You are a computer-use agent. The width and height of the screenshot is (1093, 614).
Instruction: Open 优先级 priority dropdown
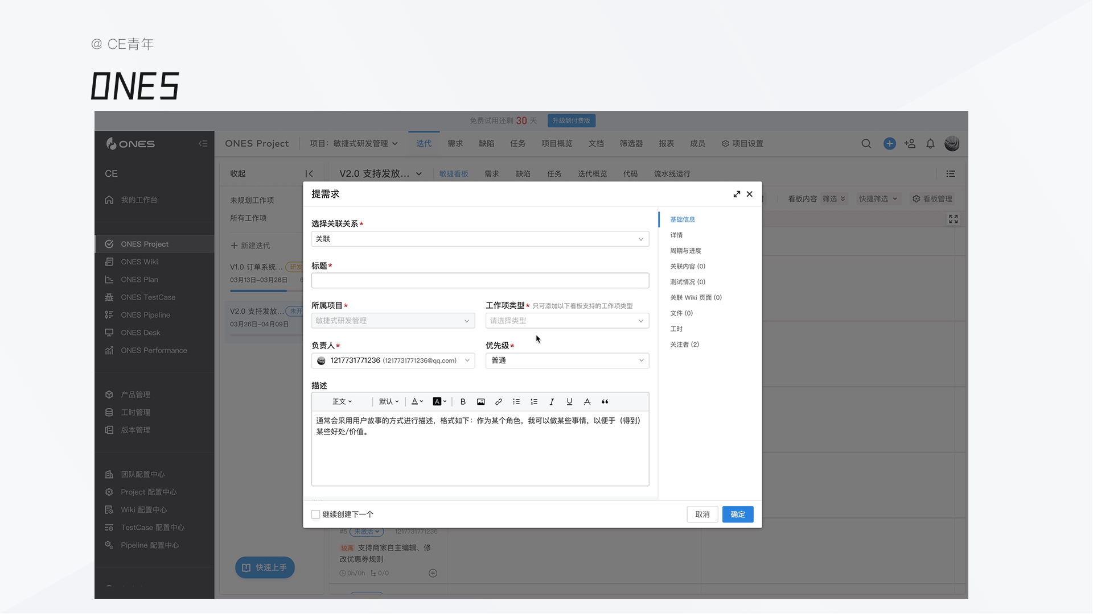click(567, 361)
